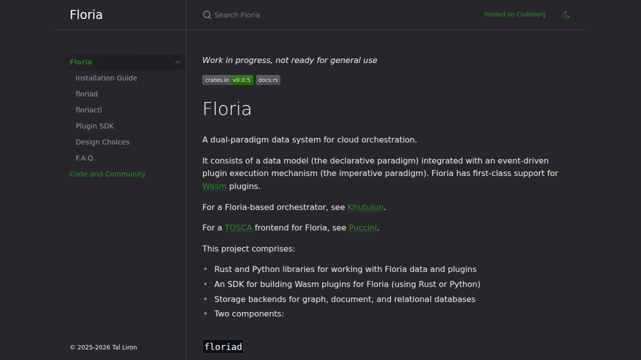Image resolution: width=641 pixels, height=360 pixels.
Task: Click the copyright 2025-2026 Tal Liron text
Action: pos(103,347)
